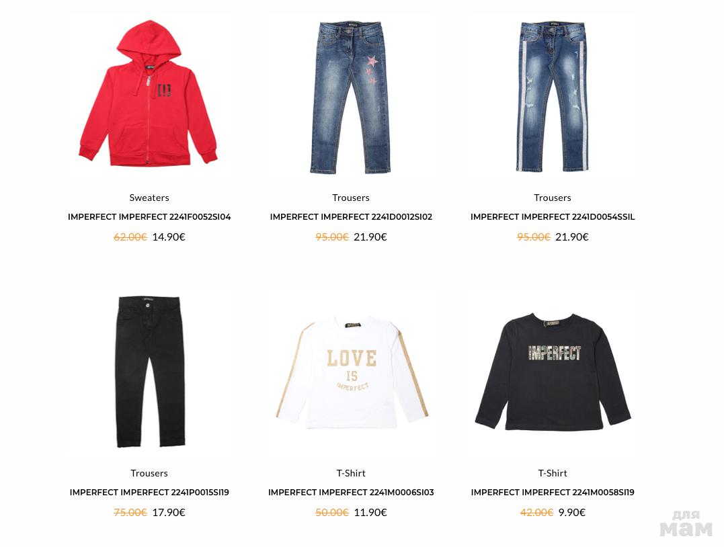Open the black IMPERFECT shirt image
This screenshot has width=724, height=547.
[553, 372]
